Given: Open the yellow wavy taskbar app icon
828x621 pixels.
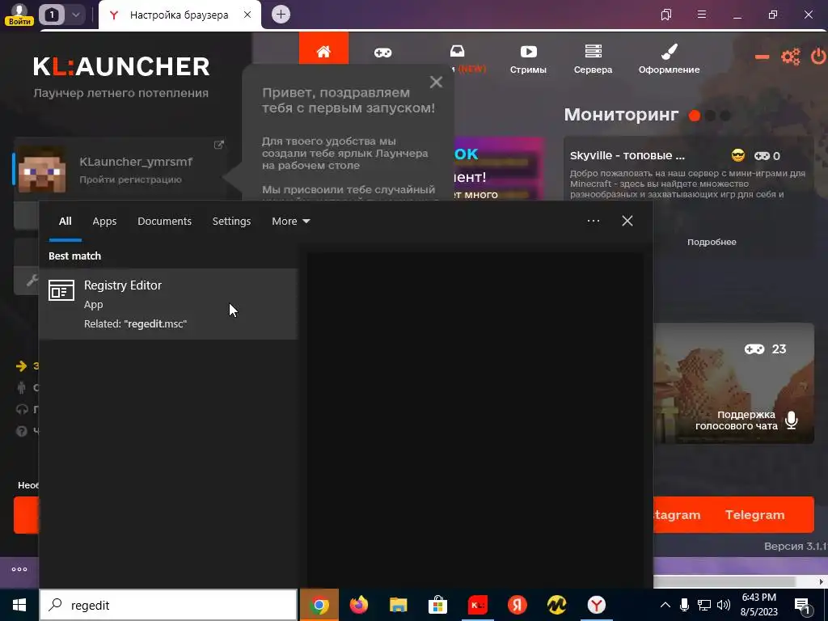Looking at the screenshot, I should [x=556, y=605].
